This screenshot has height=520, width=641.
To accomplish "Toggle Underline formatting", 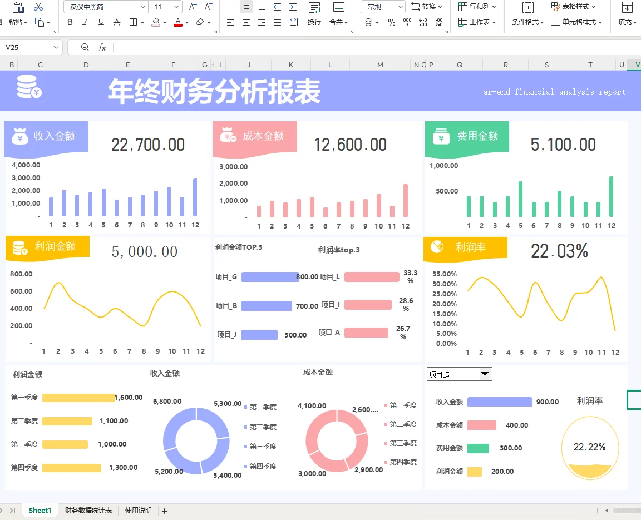I will point(101,22).
